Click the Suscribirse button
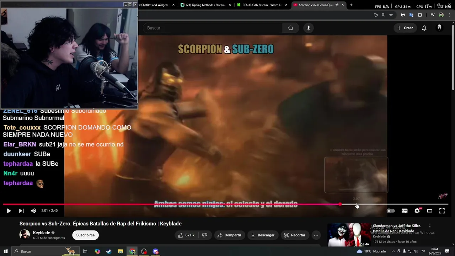 [85, 235]
